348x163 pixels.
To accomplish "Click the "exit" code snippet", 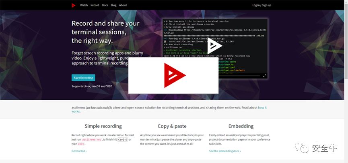I will (81, 144).
